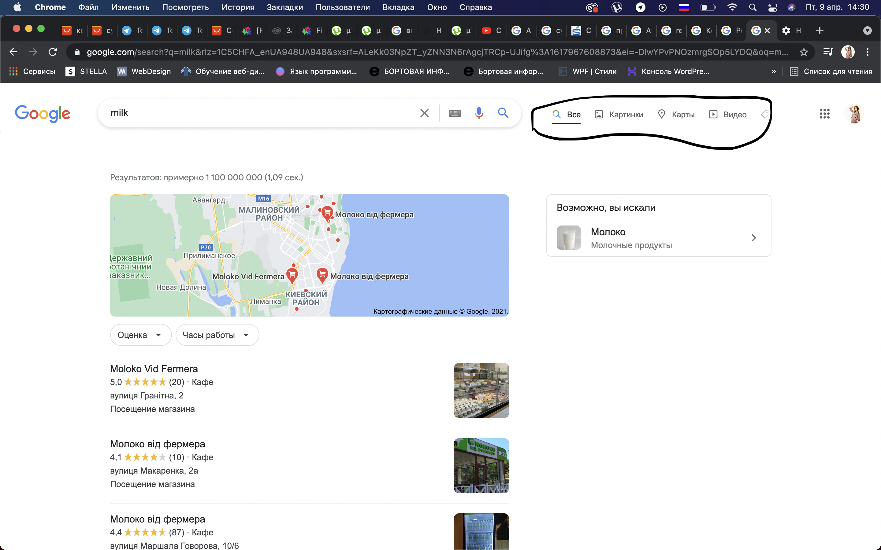Open Siri from menu bar
881x550 pixels.
(x=791, y=7)
